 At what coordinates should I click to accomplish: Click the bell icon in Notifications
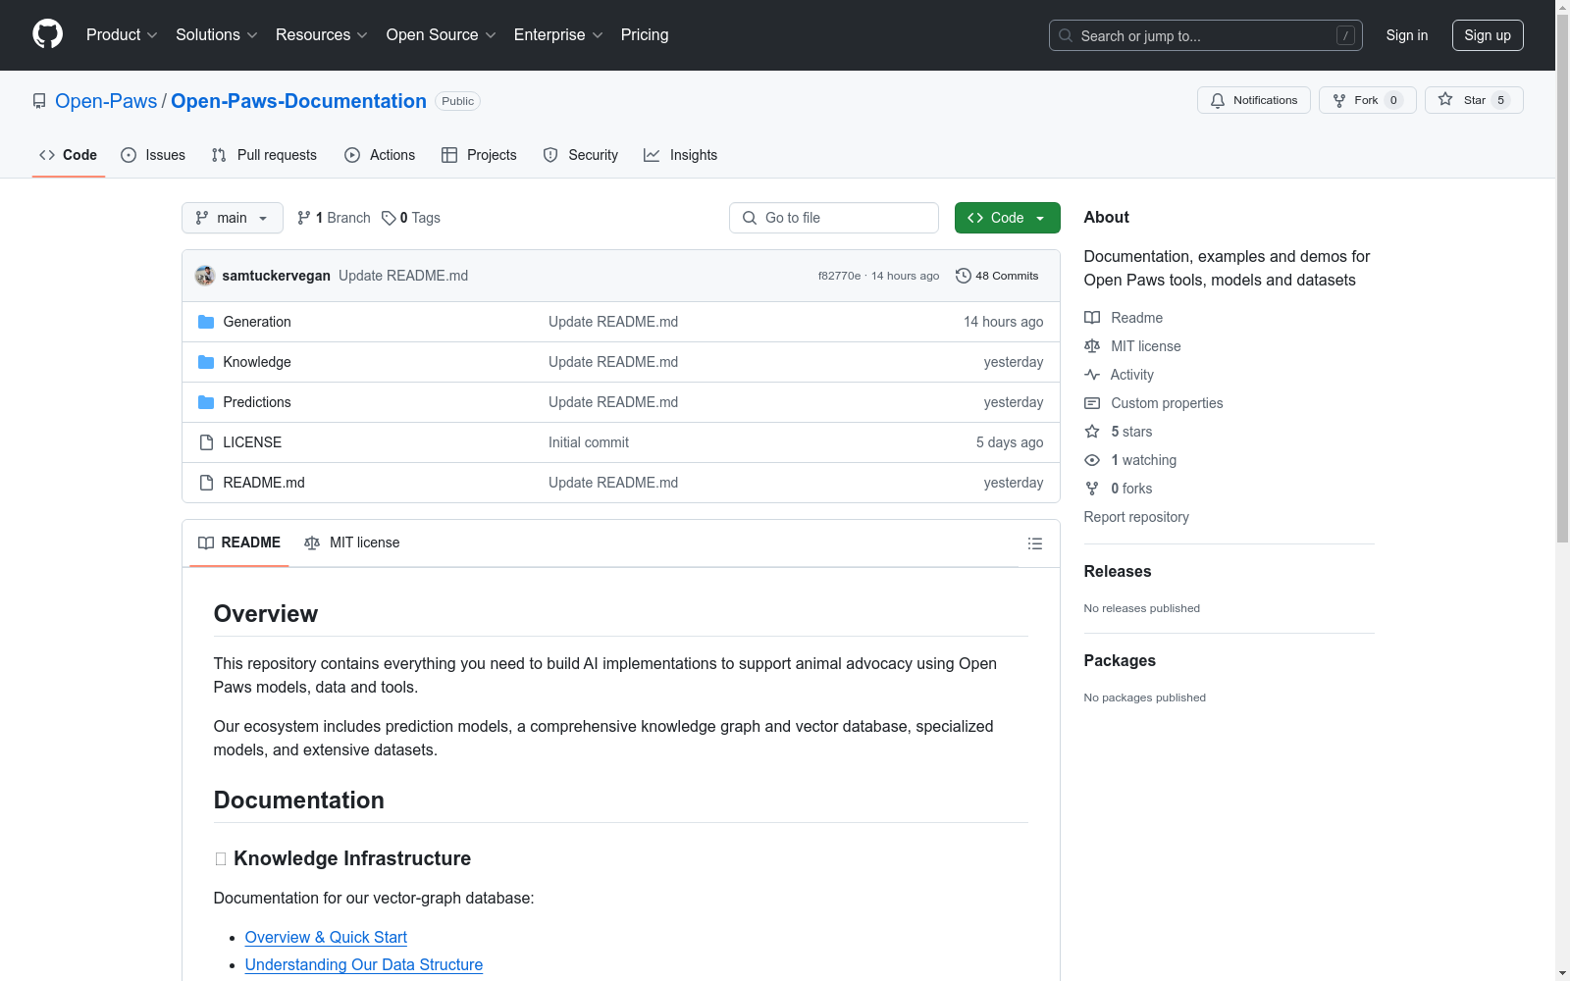(x=1218, y=100)
